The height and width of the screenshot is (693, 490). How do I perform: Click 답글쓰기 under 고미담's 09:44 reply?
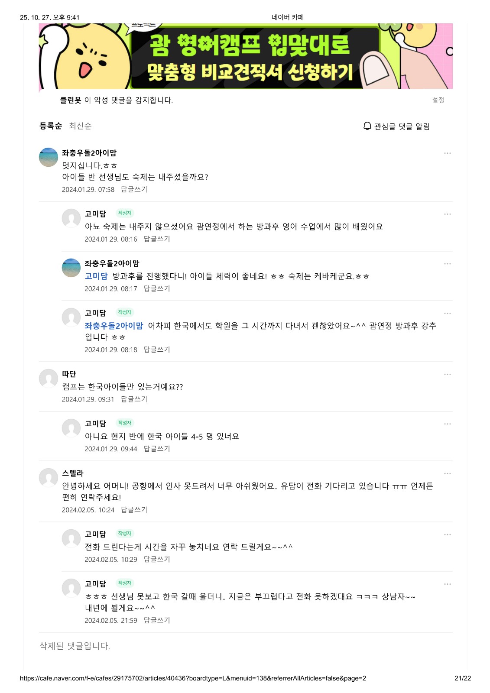[157, 449]
